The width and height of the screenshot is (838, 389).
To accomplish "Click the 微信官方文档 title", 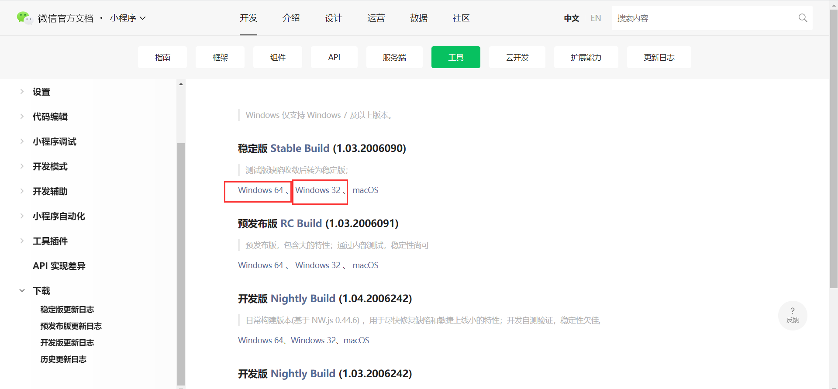I will [66, 18].
